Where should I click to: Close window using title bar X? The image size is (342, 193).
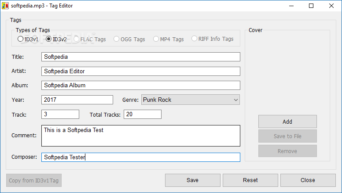click(331, 6)
